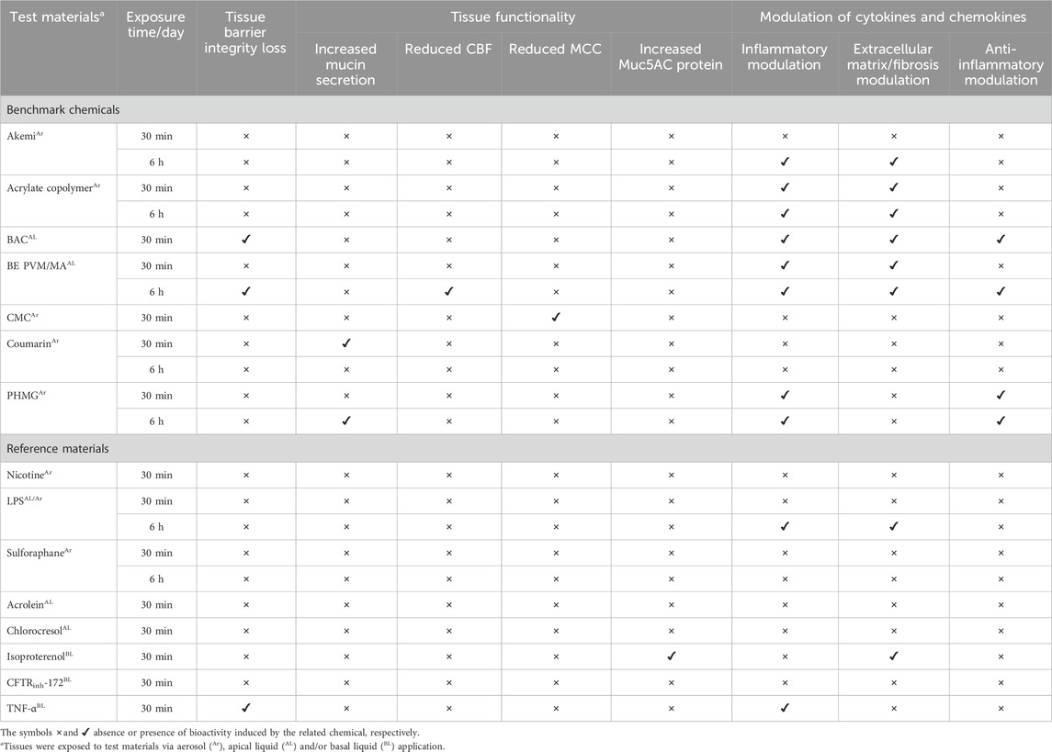The width and height of the screenshot is (1052, 752).
Task: Select the "Tissue functionality" group header
Action: 514,17
